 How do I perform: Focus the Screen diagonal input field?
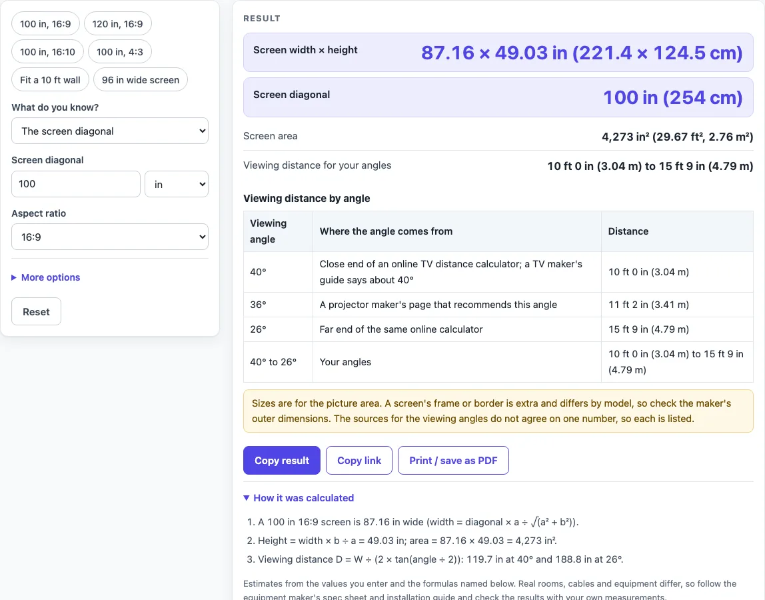click(75, 184)
